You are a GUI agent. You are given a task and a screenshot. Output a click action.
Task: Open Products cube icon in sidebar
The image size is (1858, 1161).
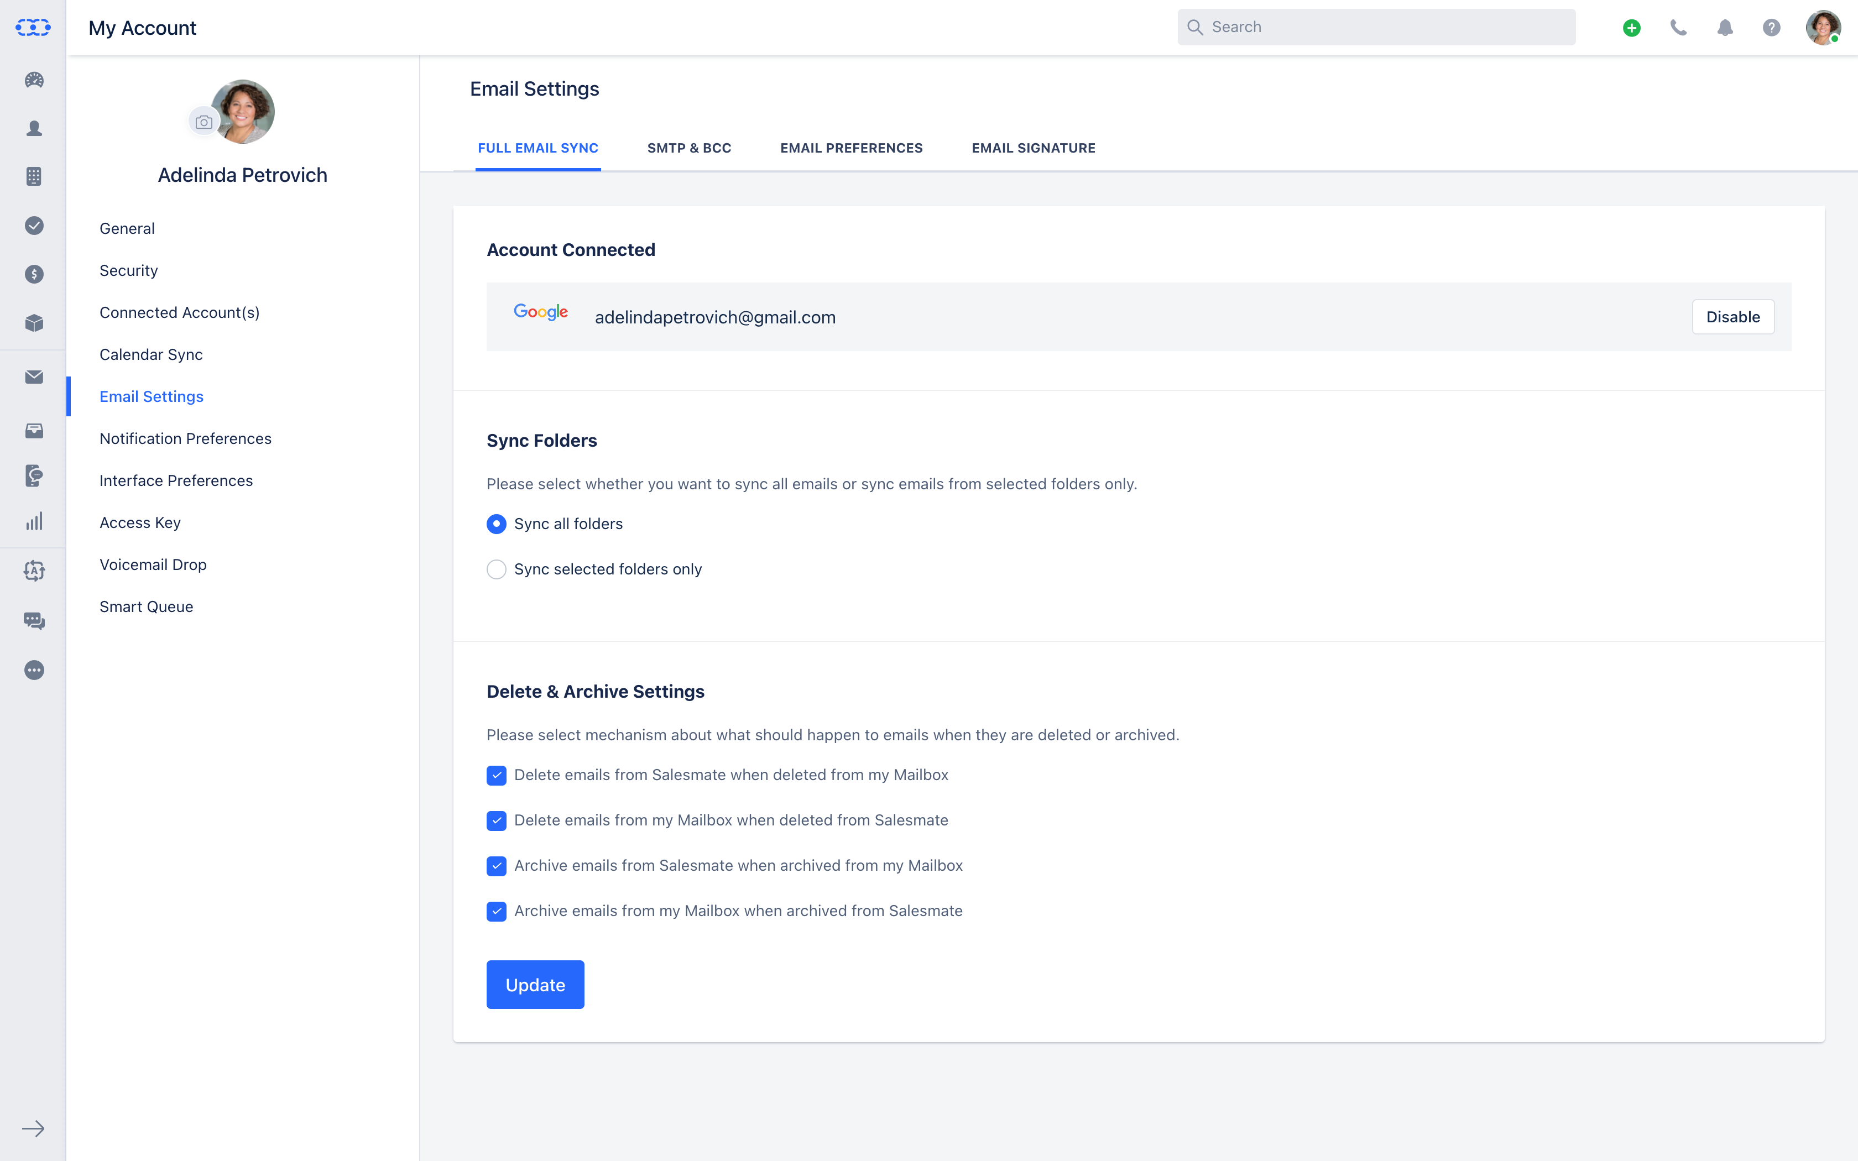click(34, 322)
